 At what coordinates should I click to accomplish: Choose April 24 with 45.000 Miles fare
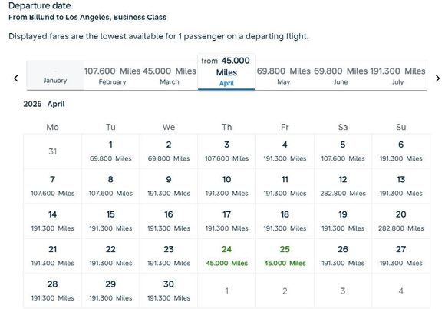(x=226, y=256)
